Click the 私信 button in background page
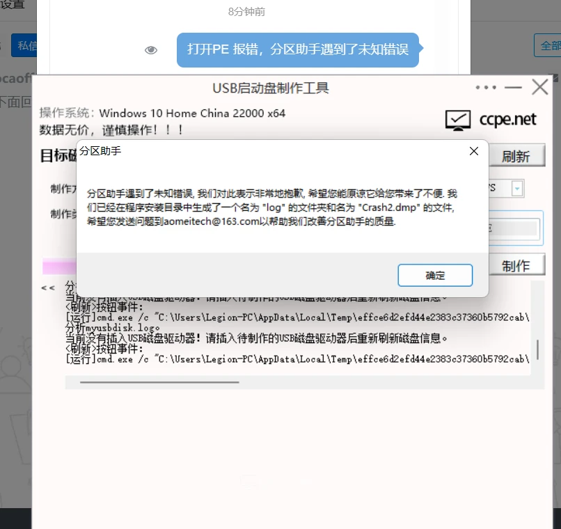The image size is (561, 529). (x=24, y=45)
